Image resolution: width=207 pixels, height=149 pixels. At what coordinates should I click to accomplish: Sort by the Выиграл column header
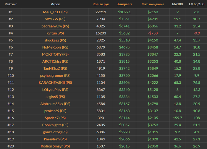123,4
